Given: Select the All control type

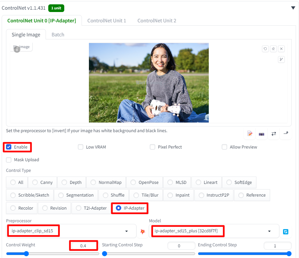Looking at the screenshot, I should [17, 182].
